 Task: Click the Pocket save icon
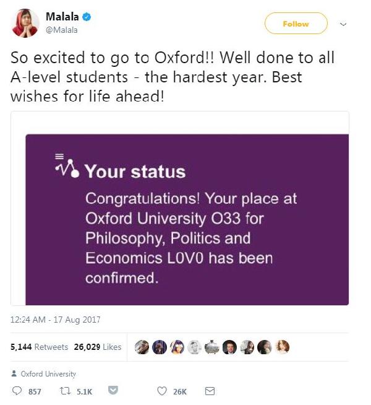pyautogui.click(x=113, y=390)
